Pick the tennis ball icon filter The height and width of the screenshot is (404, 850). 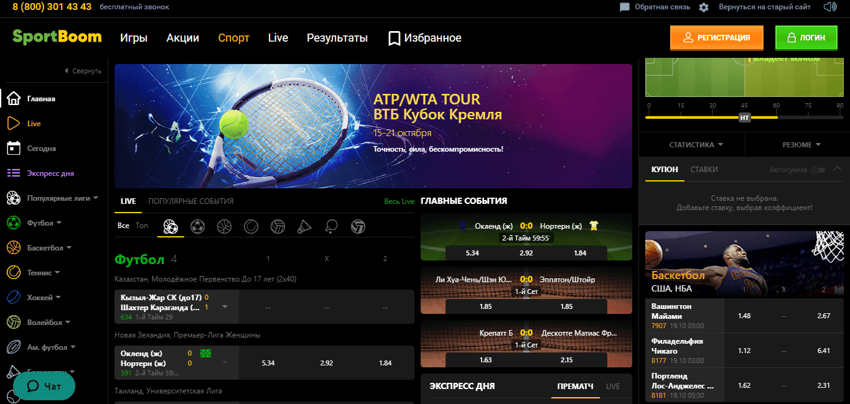coord(251,226)
